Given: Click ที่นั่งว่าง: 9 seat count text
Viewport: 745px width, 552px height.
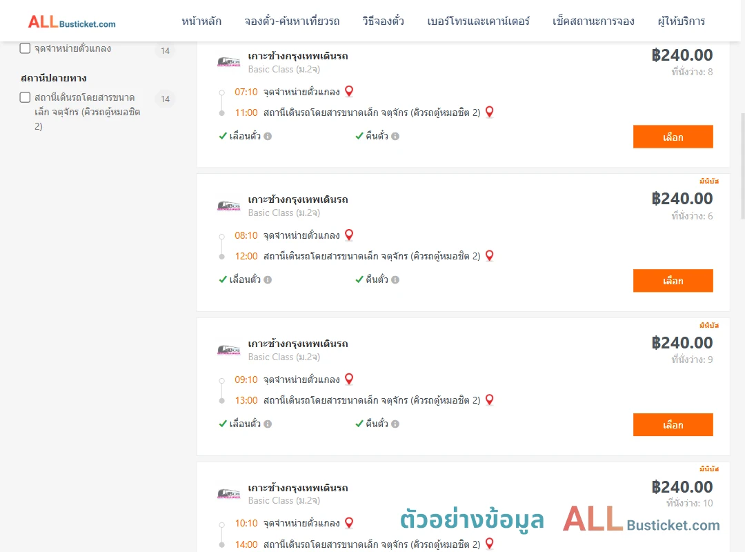Looking at the screenshot, I should tap(692, 359).
